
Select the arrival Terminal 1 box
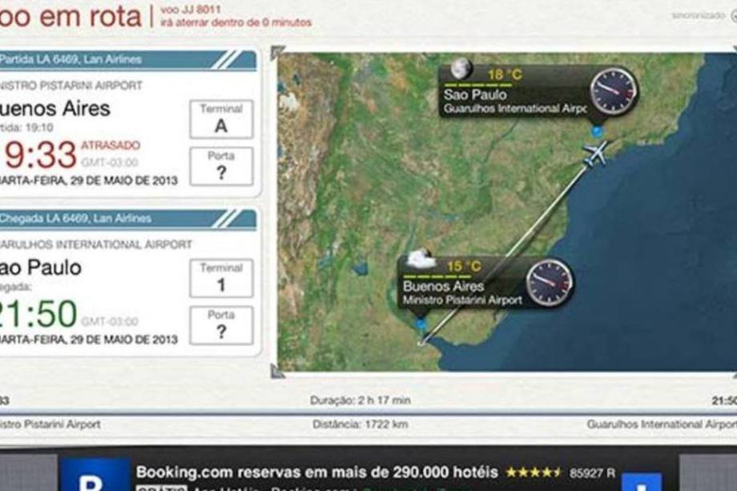click(221, 278)
